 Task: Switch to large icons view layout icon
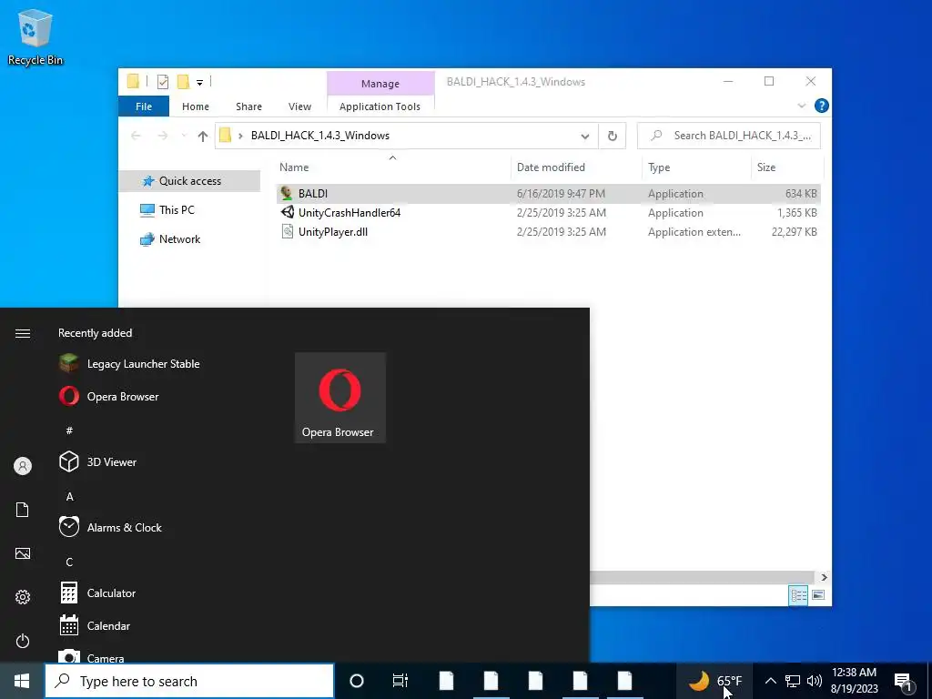(x=818, y=595)
